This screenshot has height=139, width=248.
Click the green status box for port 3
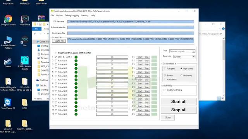coord(154,64)
